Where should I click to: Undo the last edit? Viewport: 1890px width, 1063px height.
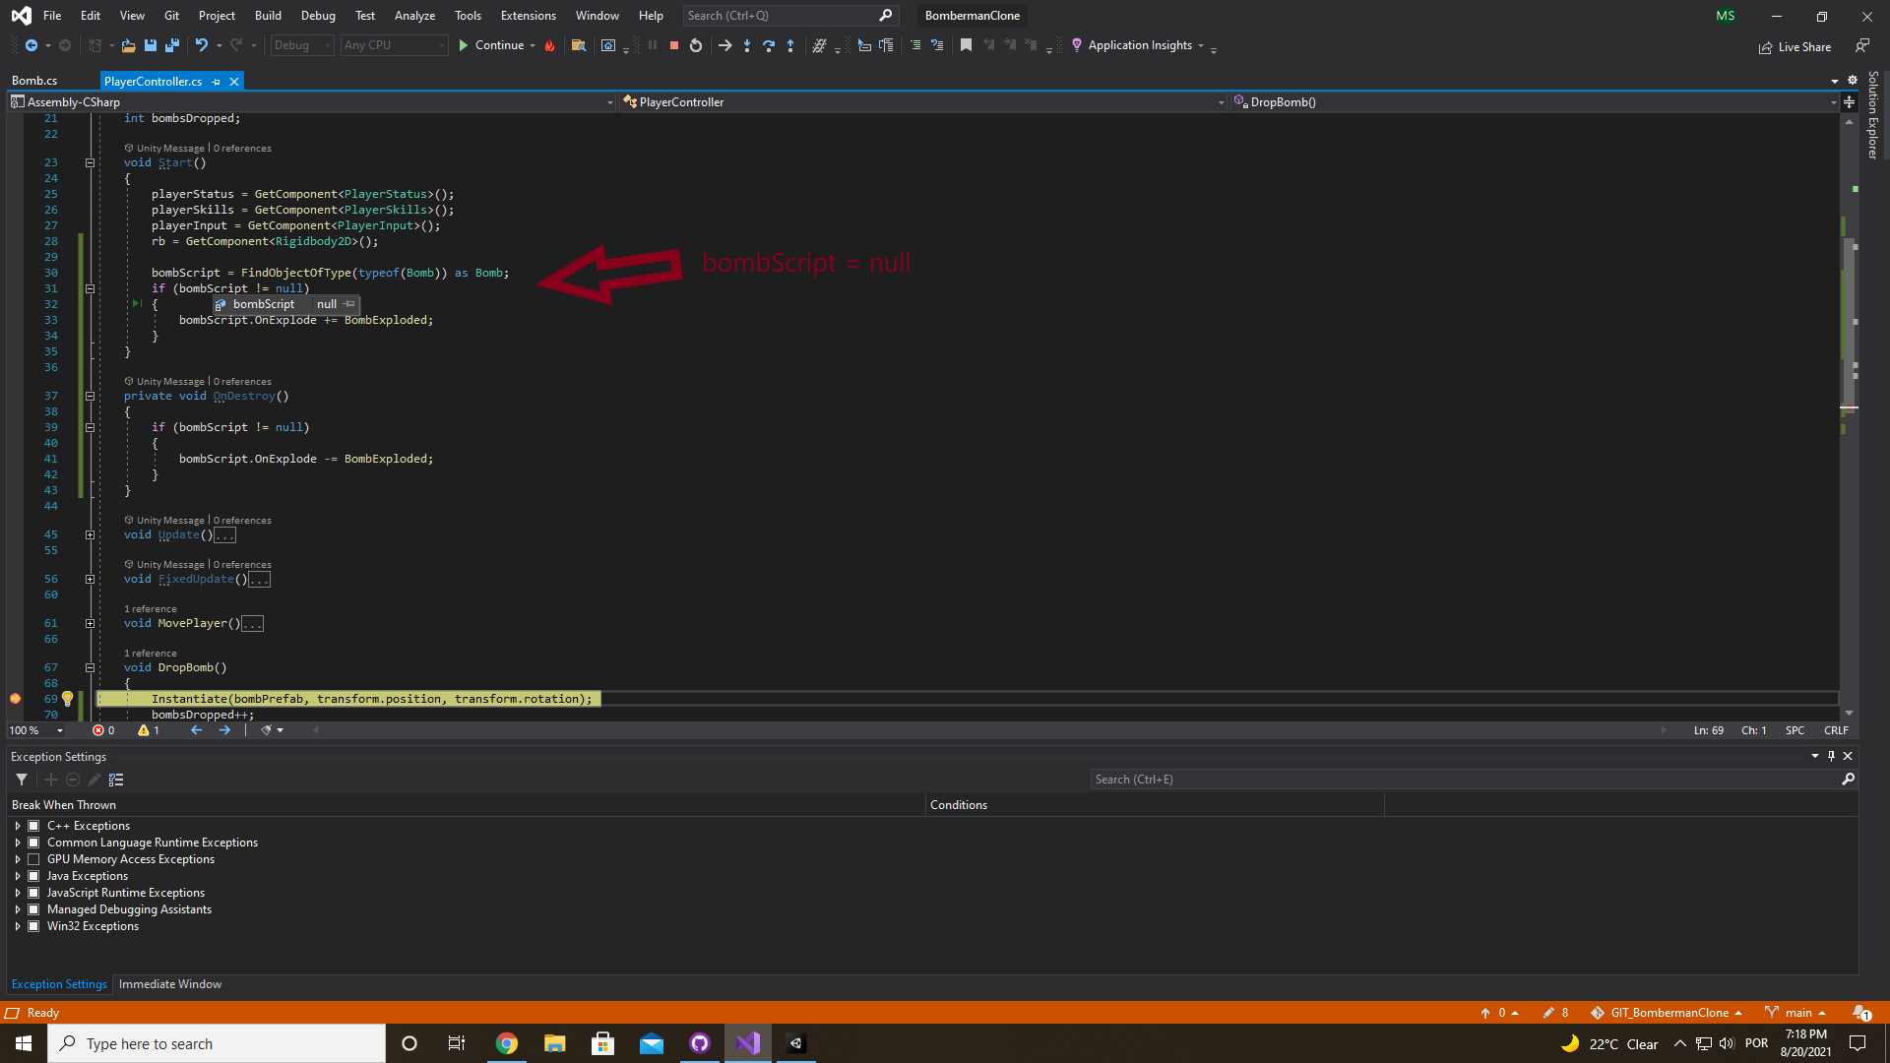pyautogui.click(x=201, y=45)
